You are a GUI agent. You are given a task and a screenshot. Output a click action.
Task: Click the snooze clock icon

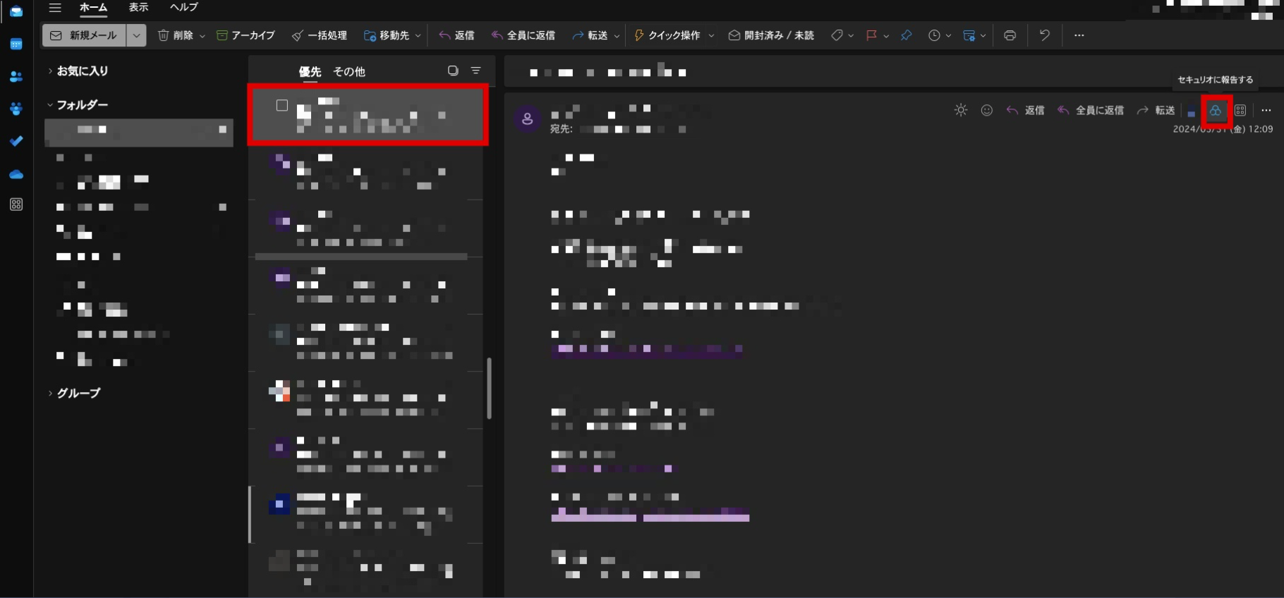coord(934,35)
